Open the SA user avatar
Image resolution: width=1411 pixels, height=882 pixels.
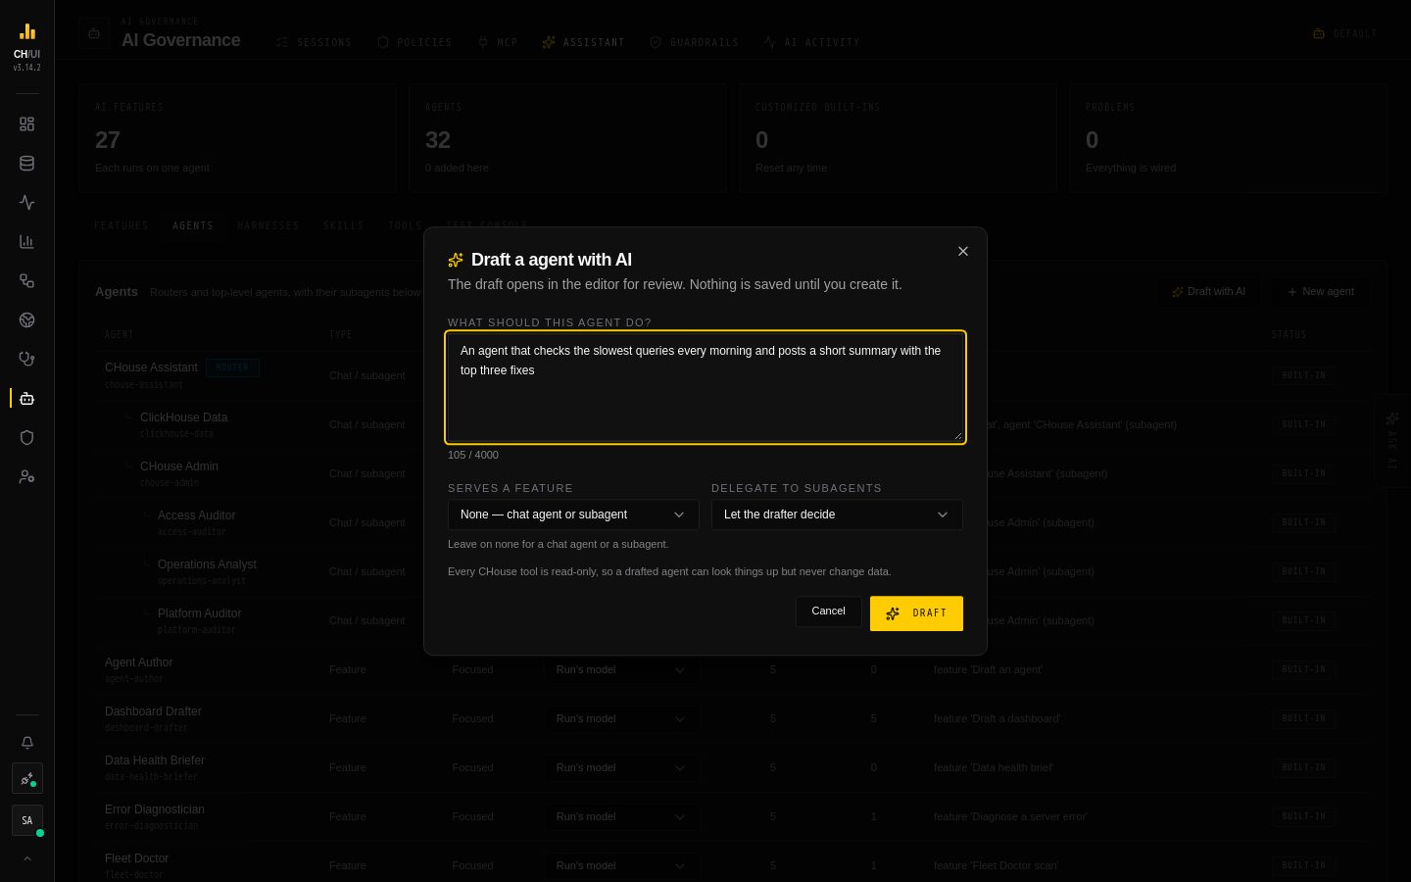(x=27, y=820)
